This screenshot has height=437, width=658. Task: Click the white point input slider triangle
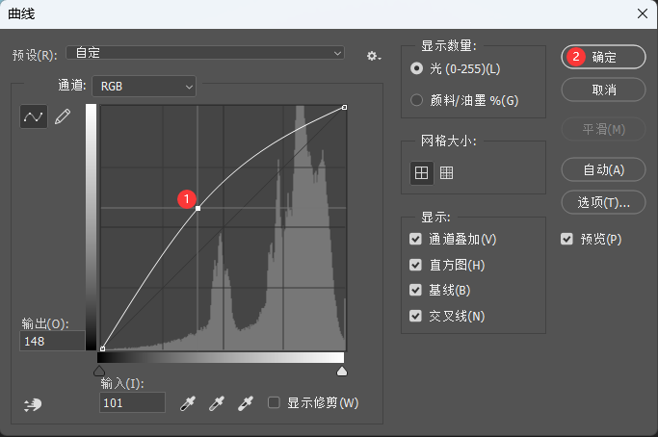342,371
